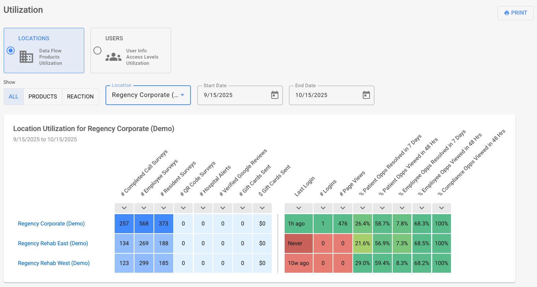Expand the # Page Views column chevron
This screenshot has height=287, width=537.
click(x=343, y=208)
